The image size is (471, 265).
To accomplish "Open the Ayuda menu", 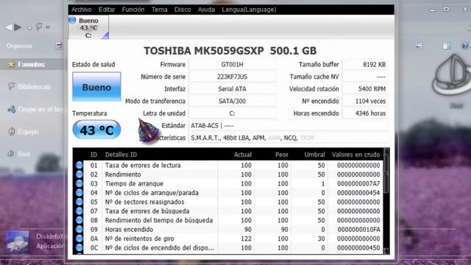I will pyautogui.click(x=206, y=10).
